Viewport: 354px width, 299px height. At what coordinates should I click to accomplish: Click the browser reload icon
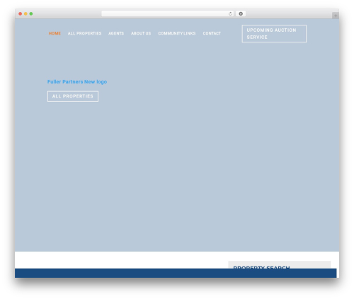tap(230, 14)
